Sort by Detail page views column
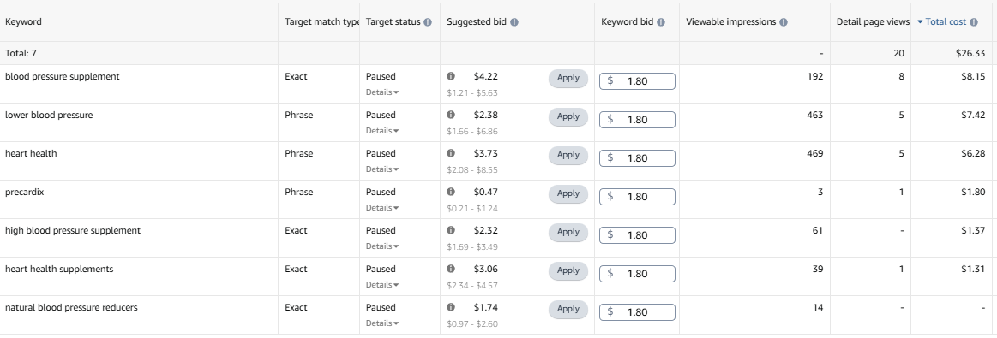This screenshot has width=997, height=338. [873, 22]
